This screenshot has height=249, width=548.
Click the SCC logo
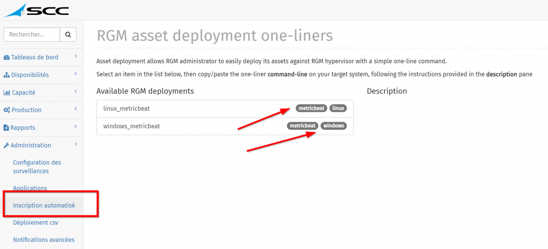[x=36, y=11]
